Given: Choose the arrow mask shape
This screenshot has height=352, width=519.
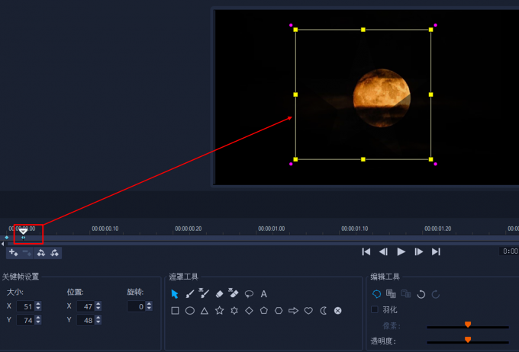Looking at the screenshot, I should [x=293, y=311].
